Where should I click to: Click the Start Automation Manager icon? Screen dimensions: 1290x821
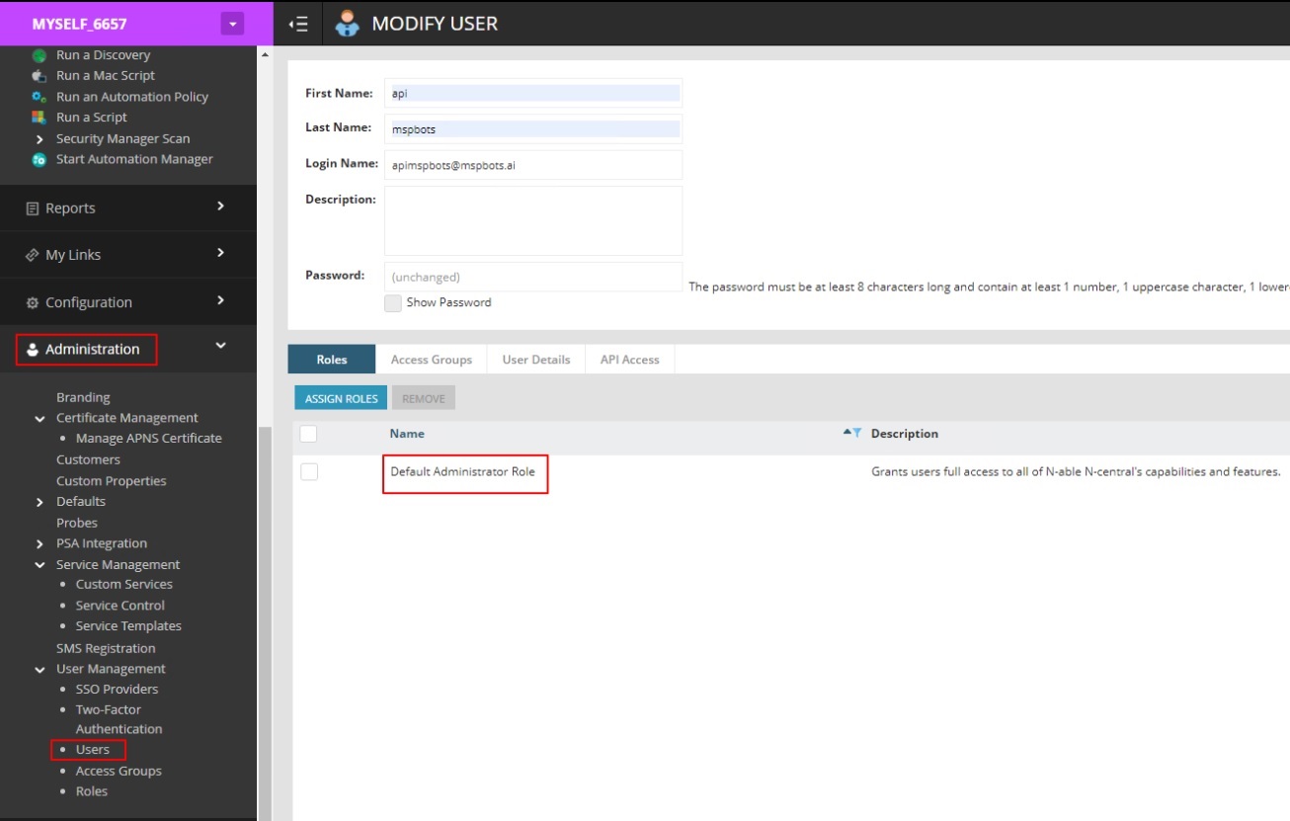click(40, 159)
